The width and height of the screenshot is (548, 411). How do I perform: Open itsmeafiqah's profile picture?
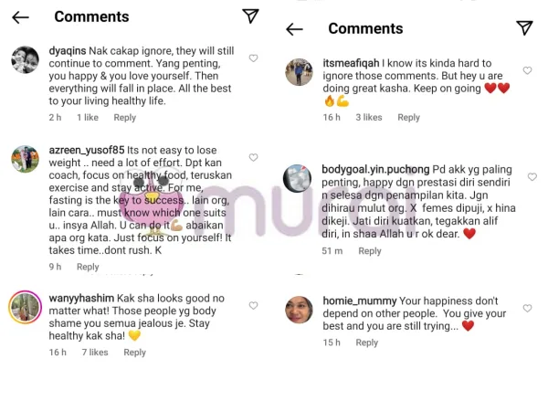pos(299,71)
